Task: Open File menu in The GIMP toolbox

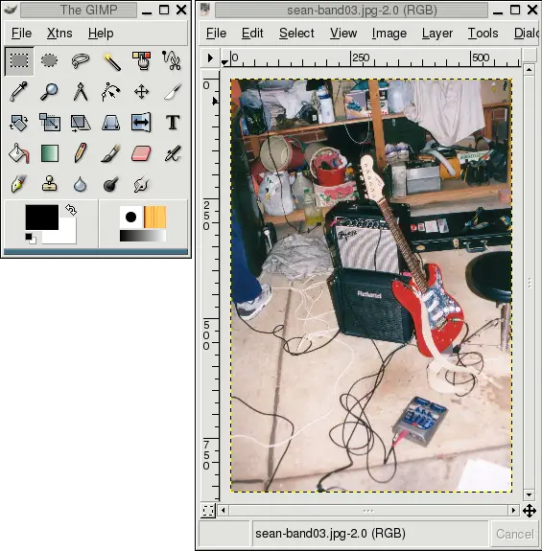Action: pyautogui.click(x=21, y=34)
